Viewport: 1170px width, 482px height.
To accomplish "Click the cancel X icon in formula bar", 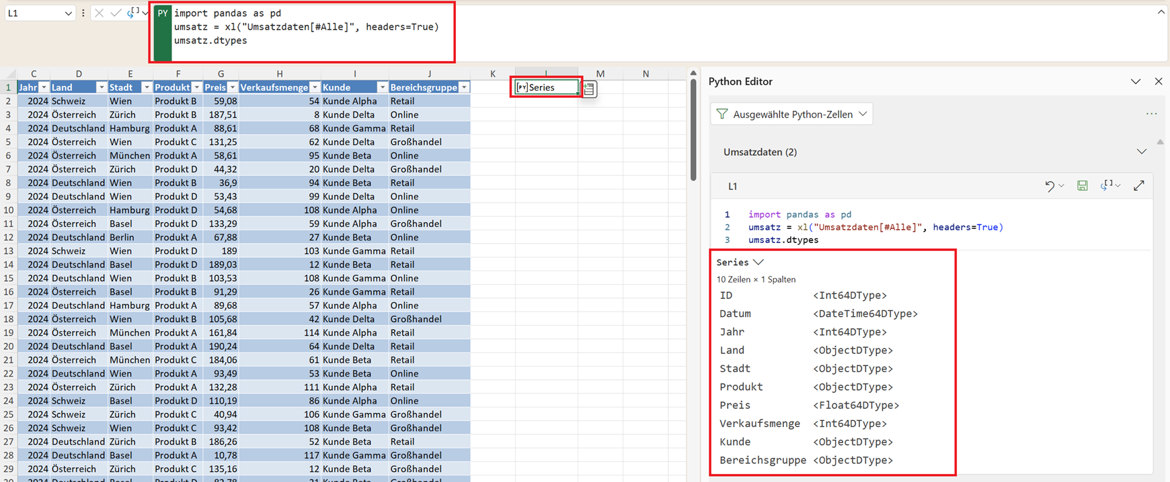I will 99,13.
